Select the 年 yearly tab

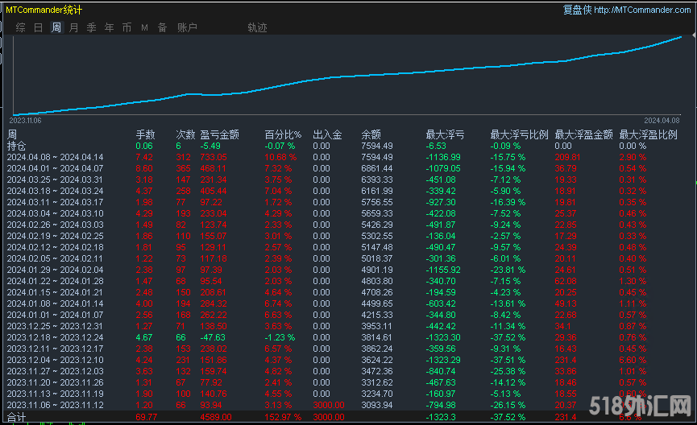click(109, 27)
